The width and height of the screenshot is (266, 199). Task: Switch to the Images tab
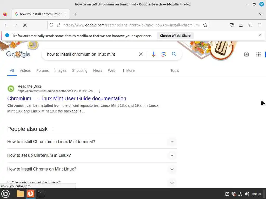[60, 70]
